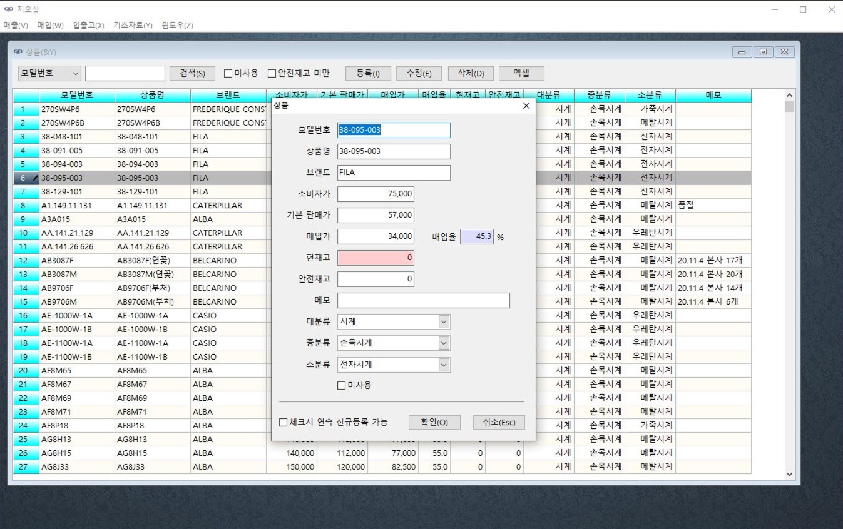Image resolution: width=843 pixels, height=529 pixels.
Task: Click the restore icon of inner 상품 window
Action: tap(764, 52)
